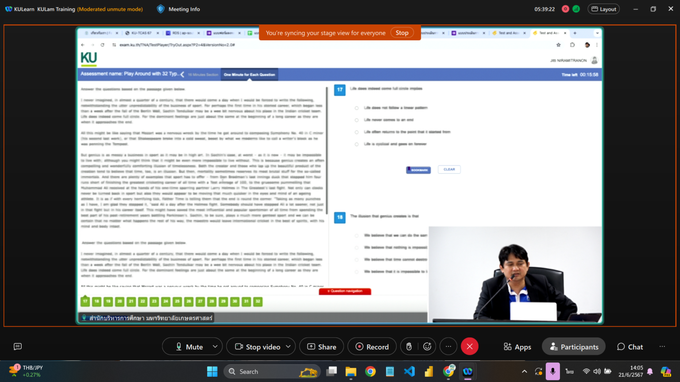Viewport: 680px width, 382px height.
Task: Open the reactions emoji icon
Action: pos(426,346)
